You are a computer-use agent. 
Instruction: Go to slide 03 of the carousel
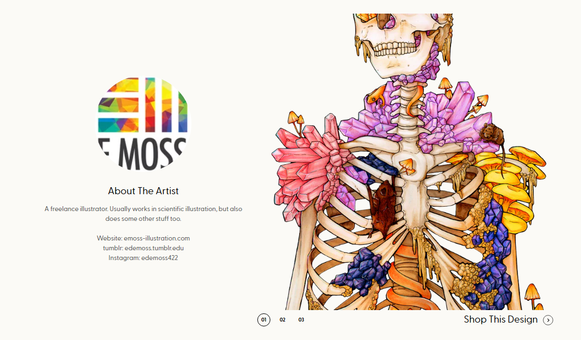pyautogui.click(x=301, y=320)
